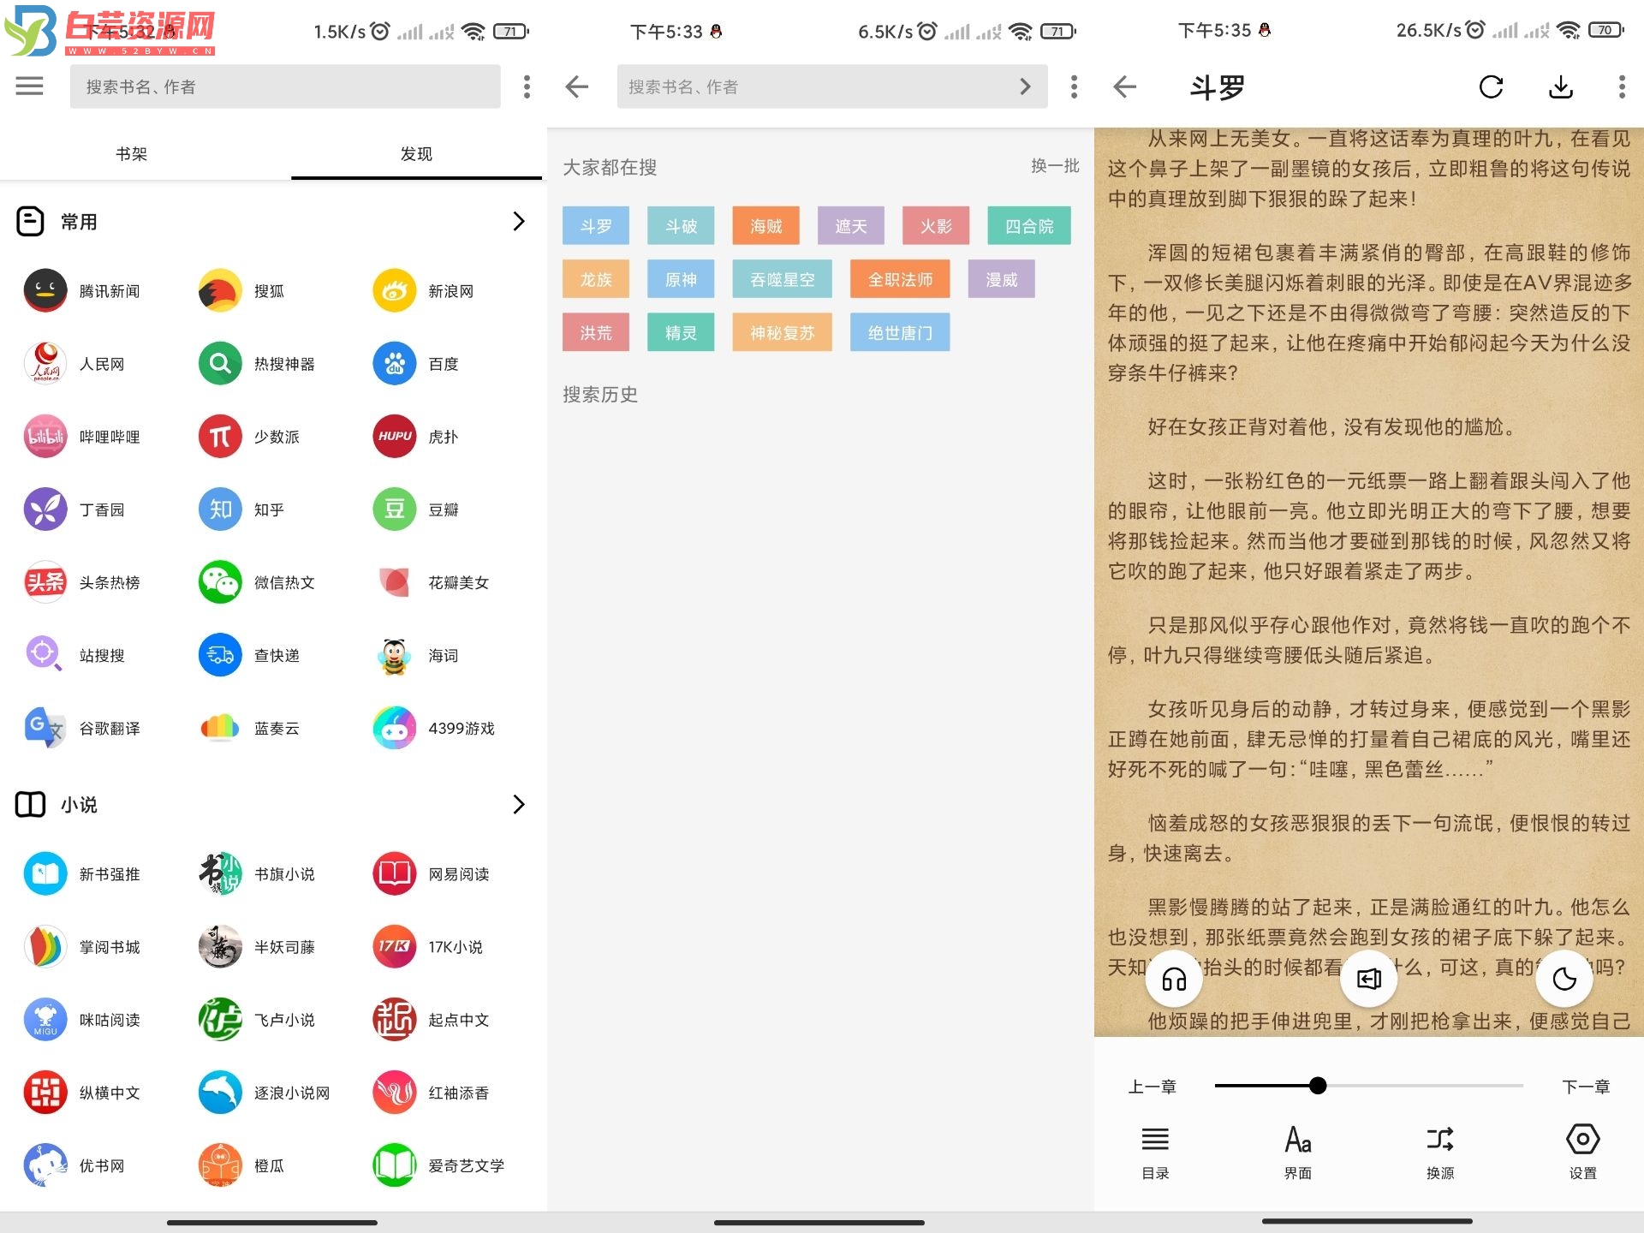Open 纵横中文 icon

coord(45,1093)
